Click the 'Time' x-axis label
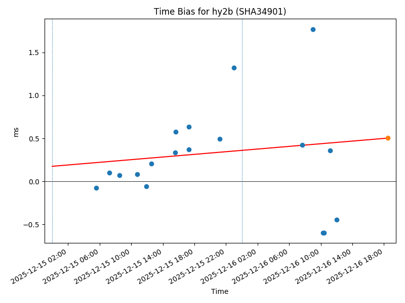Screen dimensions: 405x303 click(220, 291)
